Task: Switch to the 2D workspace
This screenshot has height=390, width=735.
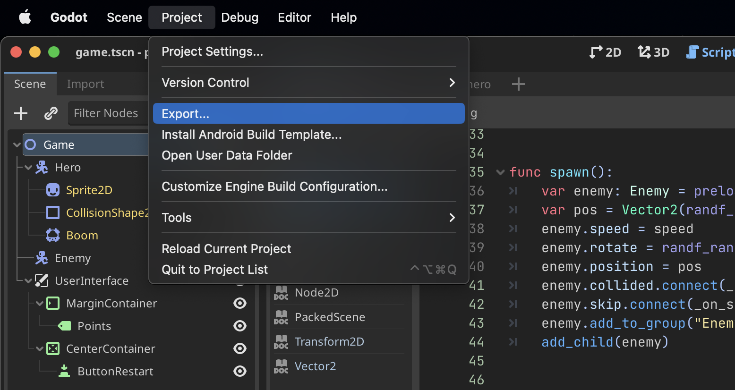Action: tap(606, 52)
